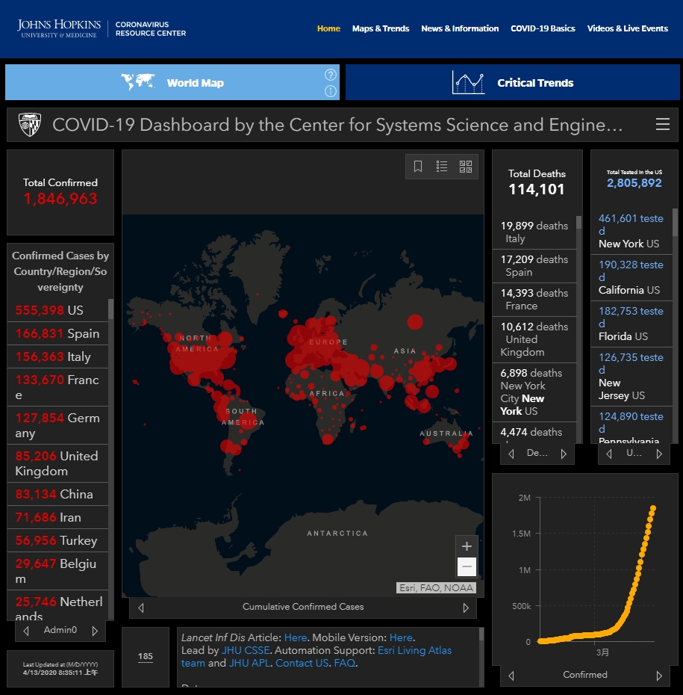This screenshot has width=683, height=695.
Task: Click the question mark help icon
Action: point(331,75)
